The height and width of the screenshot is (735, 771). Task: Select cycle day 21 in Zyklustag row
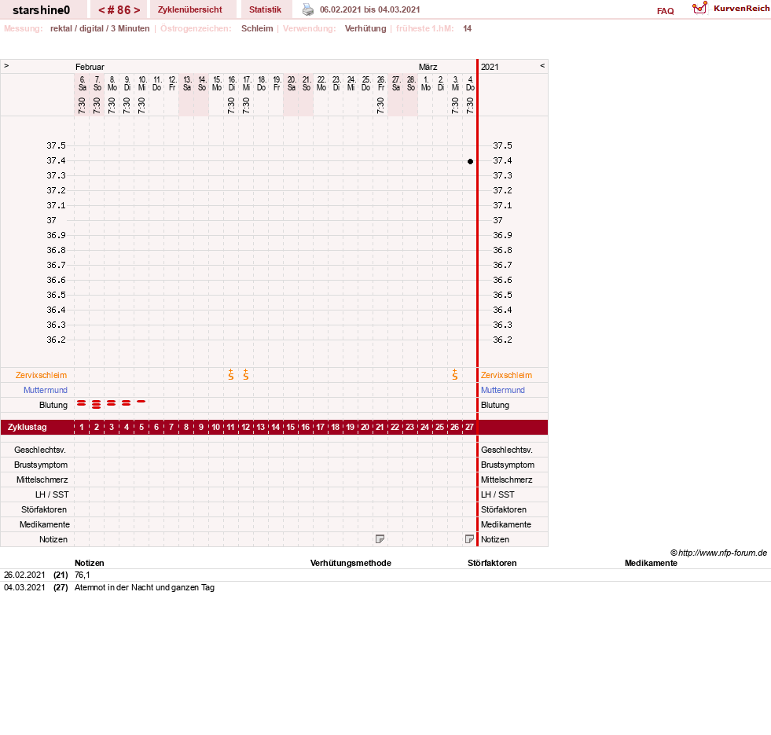pos(380,427)
